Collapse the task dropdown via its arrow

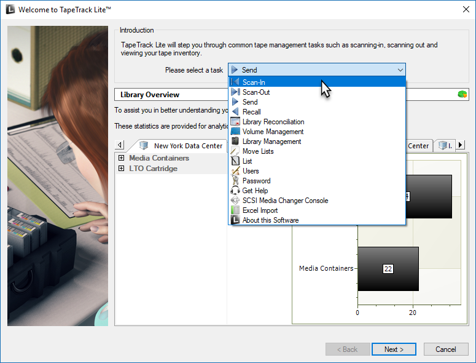[400, 70]
